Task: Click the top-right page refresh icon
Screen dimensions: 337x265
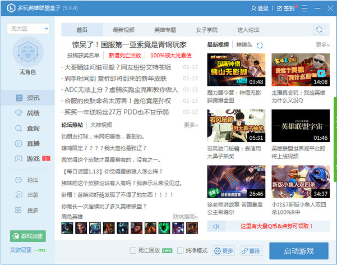Action: pos(319,30)
